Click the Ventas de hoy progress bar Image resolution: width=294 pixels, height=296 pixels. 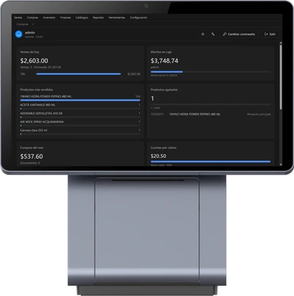(79, 73)
